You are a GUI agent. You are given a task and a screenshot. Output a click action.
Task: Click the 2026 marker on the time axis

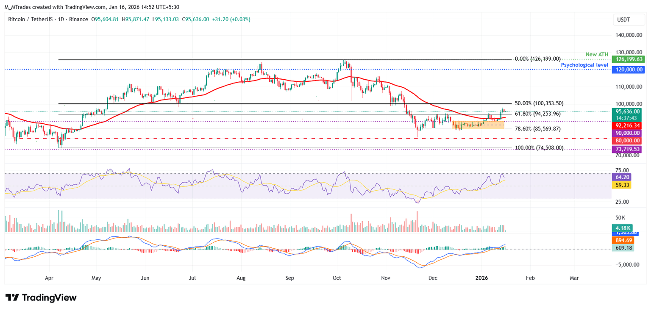[481, 278]
